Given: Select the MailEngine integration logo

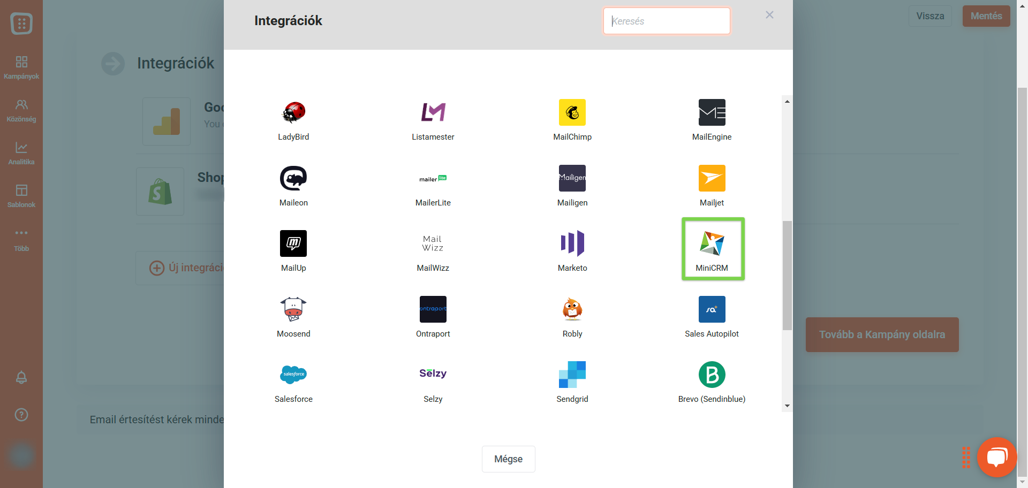Looking at the screenshot, I should 712,112.
